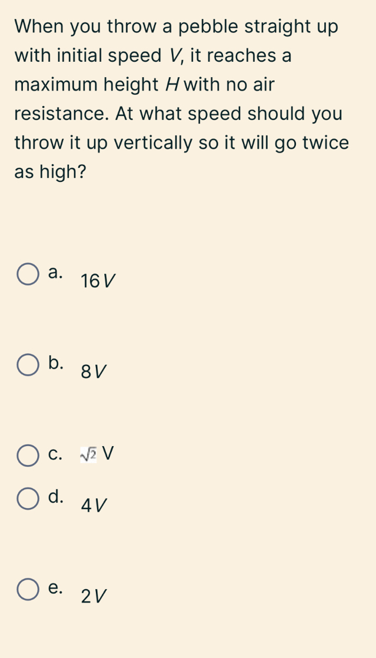Select the radio button for option e

click(x=27, y=590)
